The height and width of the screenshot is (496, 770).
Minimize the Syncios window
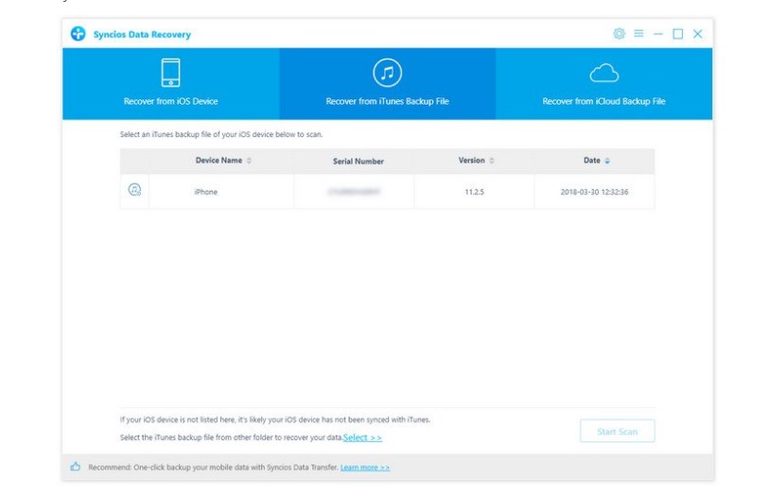point(658,34)
